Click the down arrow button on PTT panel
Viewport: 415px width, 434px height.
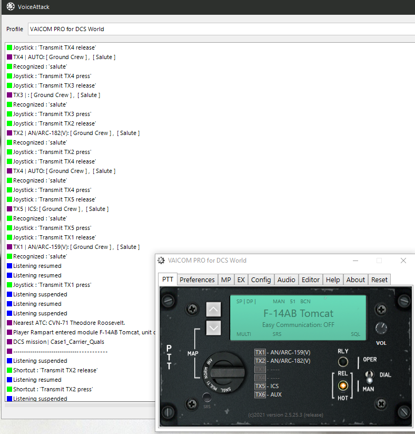[x=213, y=327]
